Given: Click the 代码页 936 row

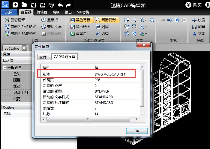Looking at the screenshot, I should (x=90, y=80).
